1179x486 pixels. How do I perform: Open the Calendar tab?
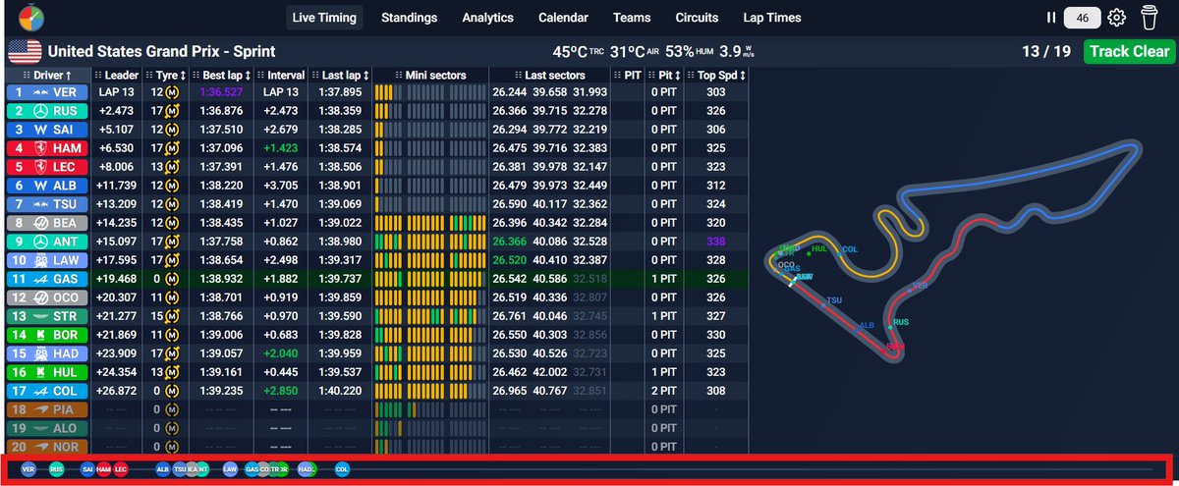tap(563, 18)
